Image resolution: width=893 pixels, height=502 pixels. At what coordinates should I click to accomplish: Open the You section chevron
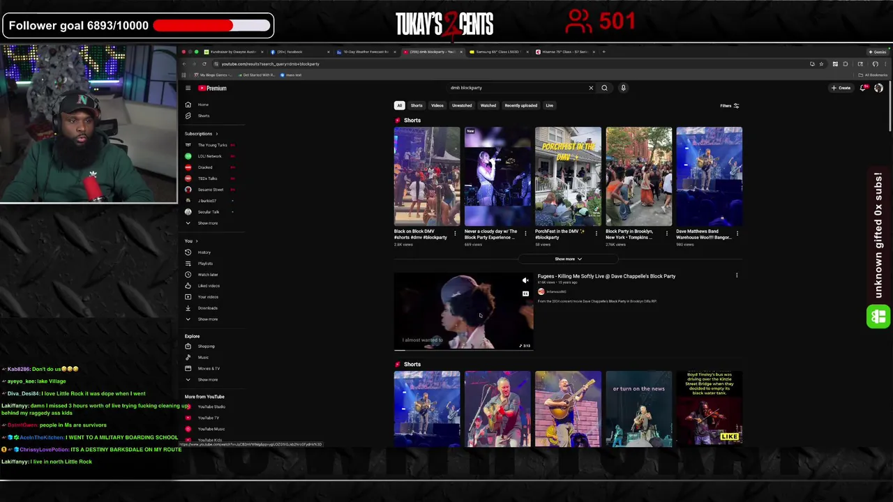[197, 241]
